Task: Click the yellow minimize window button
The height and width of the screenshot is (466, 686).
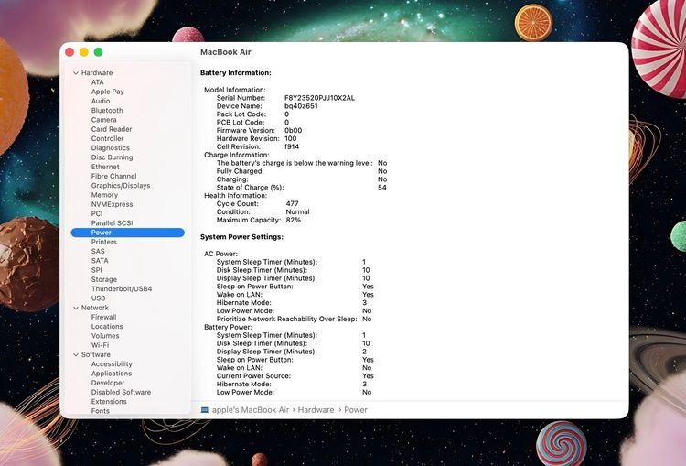Action: [x=84, y=52]
